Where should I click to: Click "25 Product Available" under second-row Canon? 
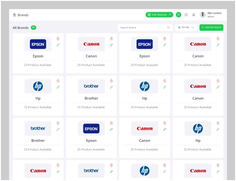coord(197,107)
